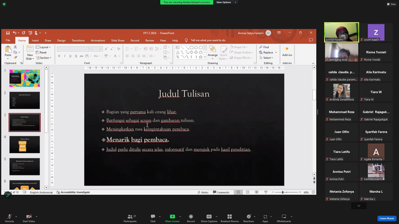Toggle Italic formatting
Screen dimensions: 399x224
coord(65,56)
